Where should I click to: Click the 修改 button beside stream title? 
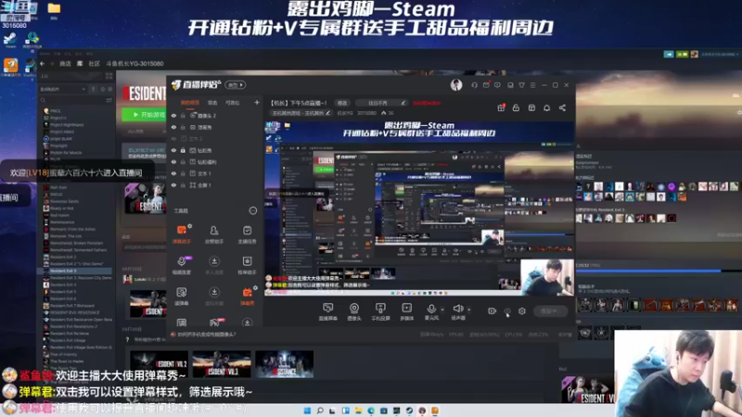point(342,103)
